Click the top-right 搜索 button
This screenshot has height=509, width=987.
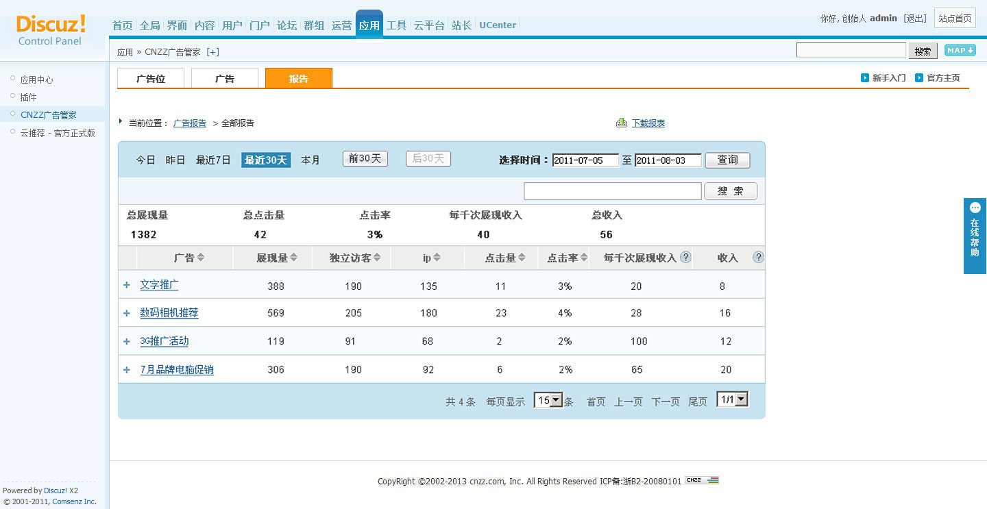pyautogui.click(x=923, y=51)
